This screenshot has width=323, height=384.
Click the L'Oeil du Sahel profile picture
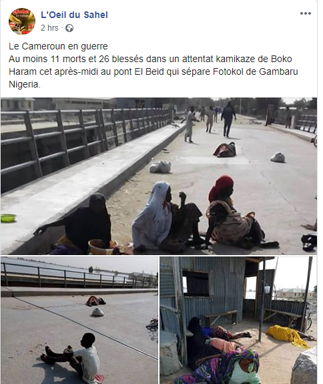pos(22,21)
